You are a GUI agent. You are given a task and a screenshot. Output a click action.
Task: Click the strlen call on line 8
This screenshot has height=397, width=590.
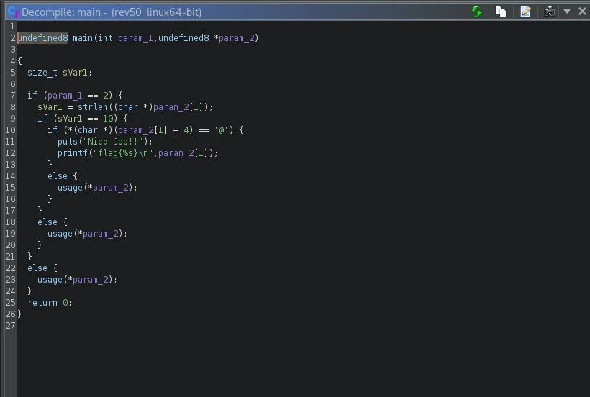93,107
